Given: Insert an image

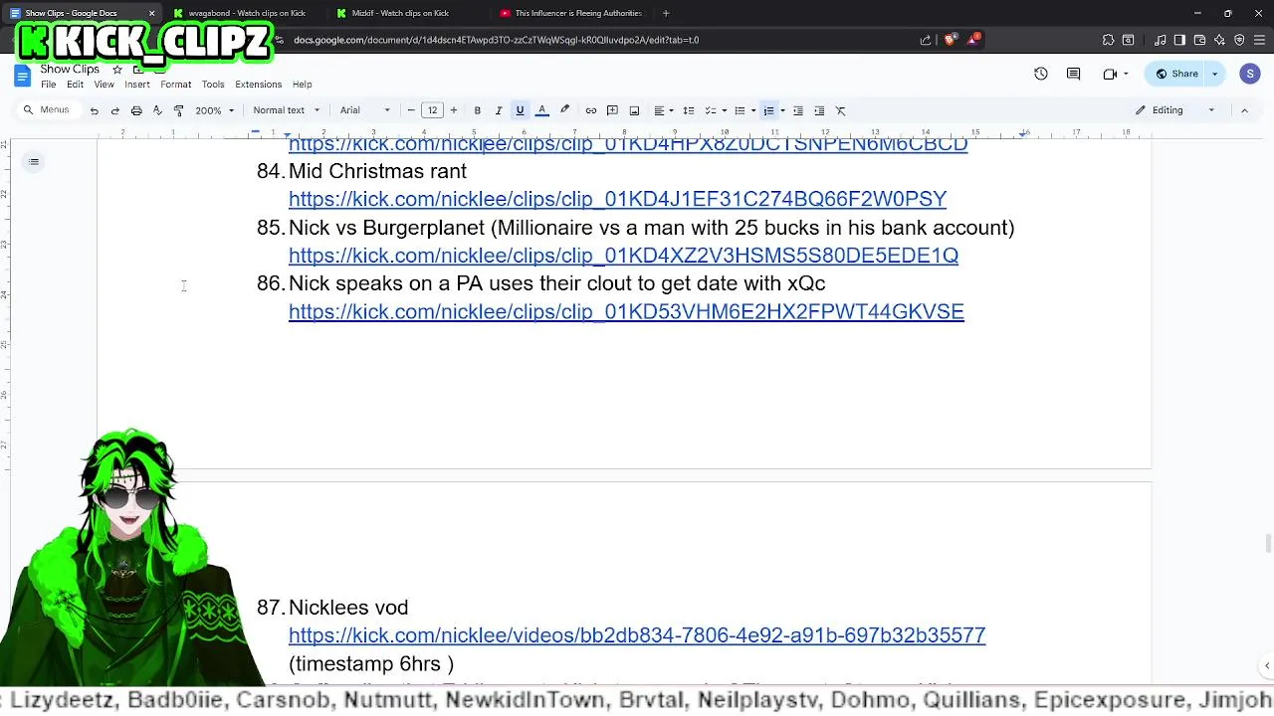Looking at the screenshot, I should (x=634, y=110).
